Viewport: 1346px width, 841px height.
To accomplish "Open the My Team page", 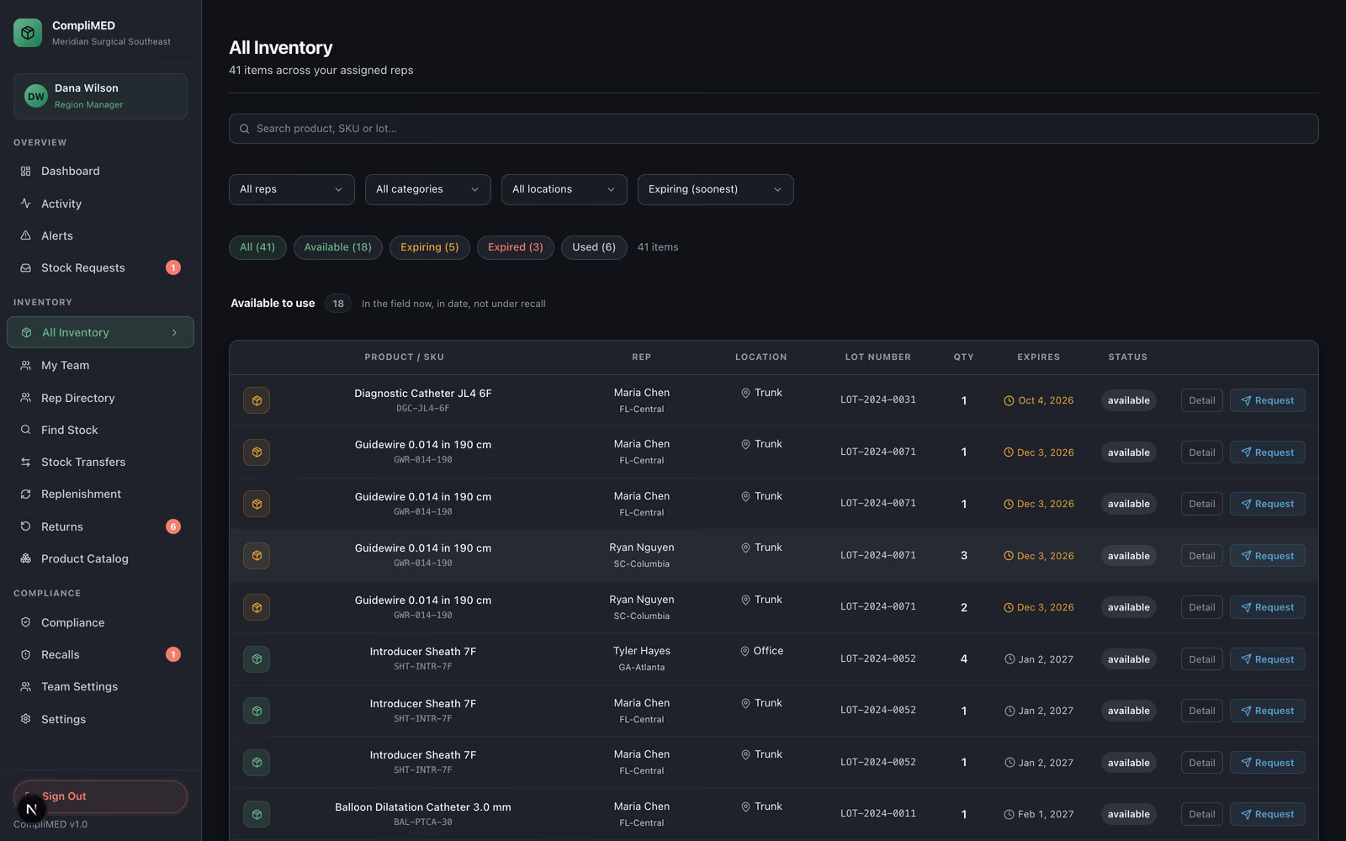I will pyautogui.click(x=100, y=365).
